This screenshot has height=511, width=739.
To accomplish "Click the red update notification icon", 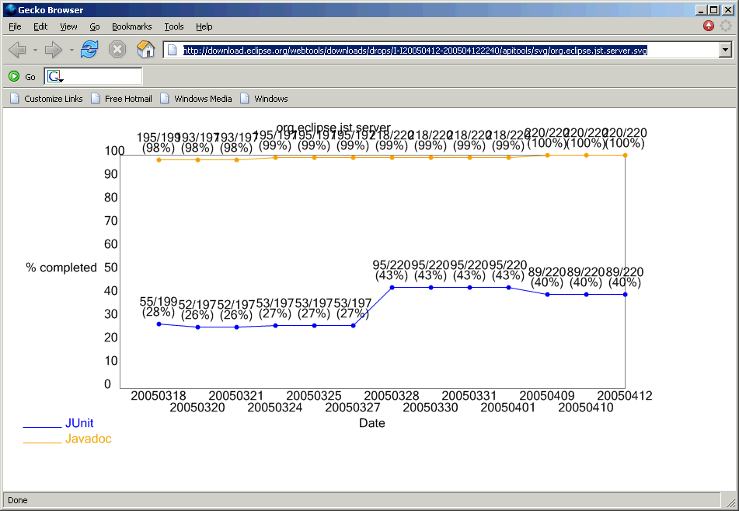I will (709, 26).
